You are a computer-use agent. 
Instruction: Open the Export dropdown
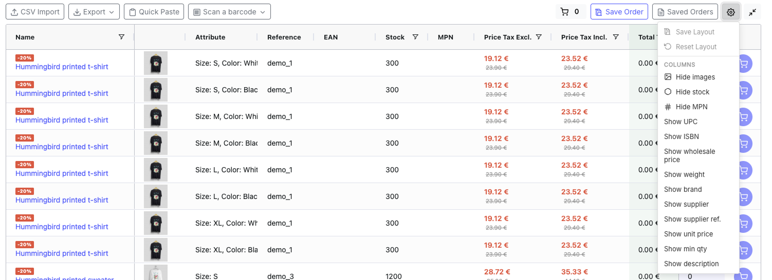(94, 12)
